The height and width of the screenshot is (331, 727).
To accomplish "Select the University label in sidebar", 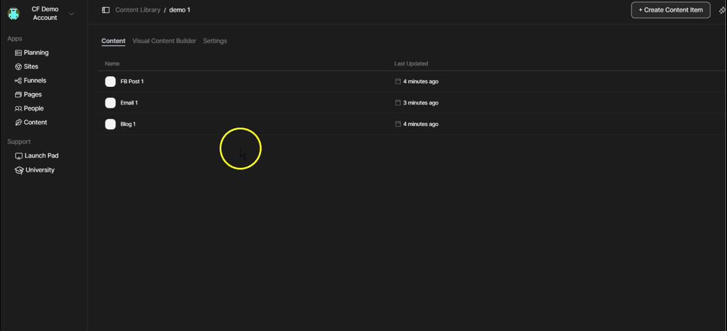I will (40, 170).
